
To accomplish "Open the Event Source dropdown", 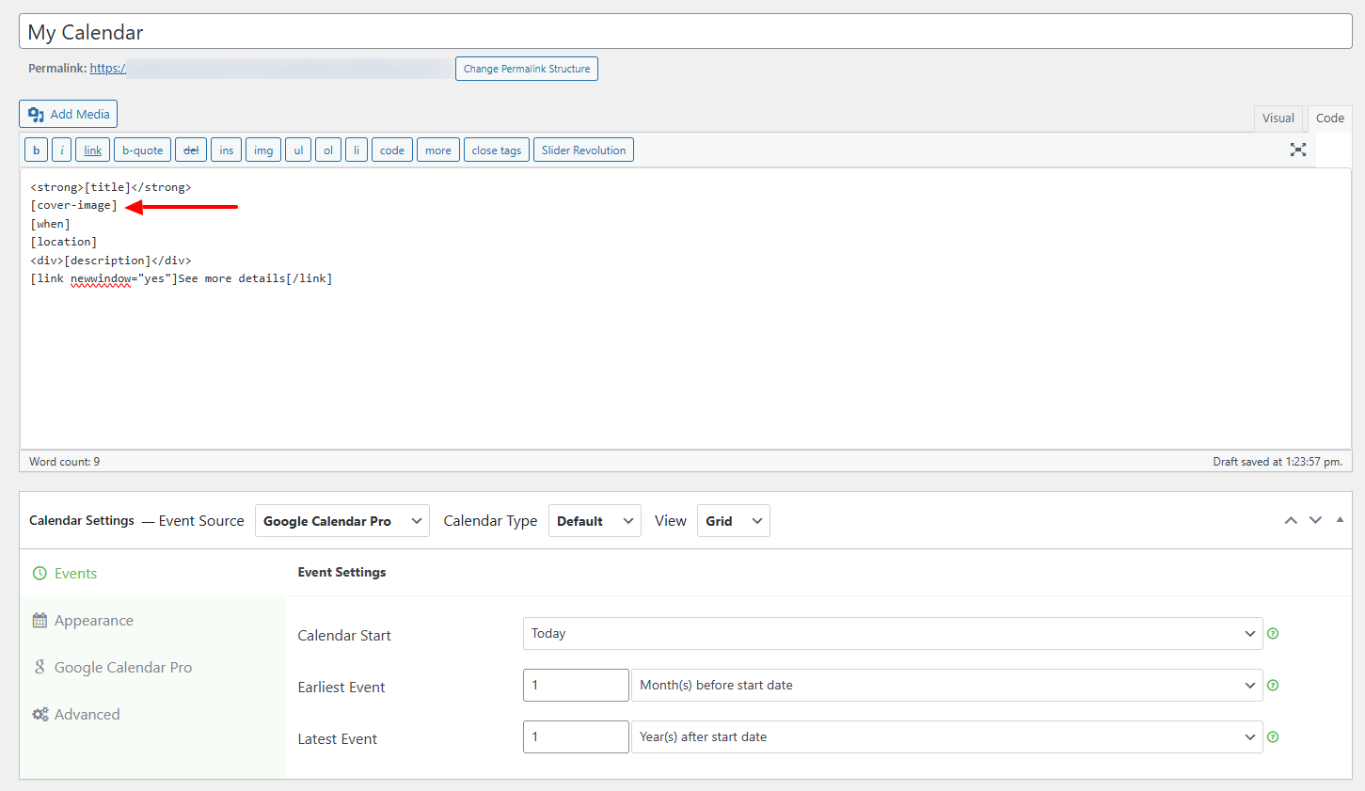I will point(341,521).
